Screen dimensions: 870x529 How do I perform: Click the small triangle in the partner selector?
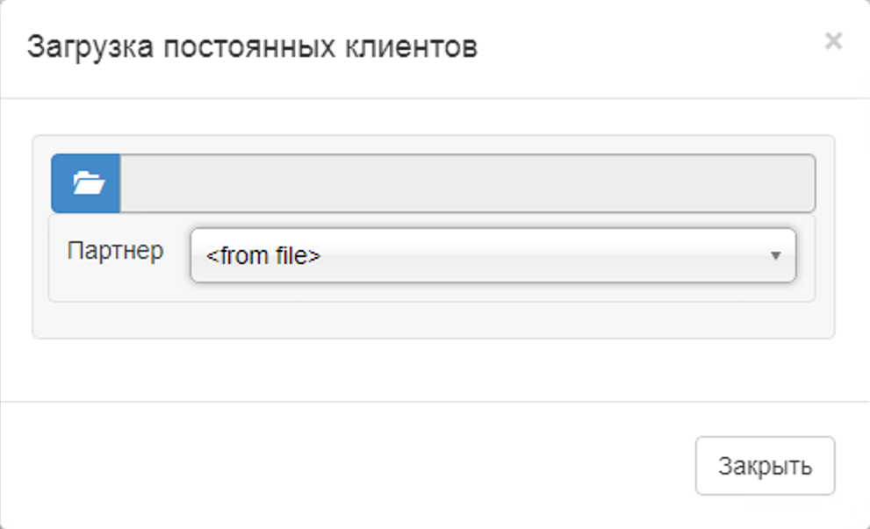click(775, 256)
